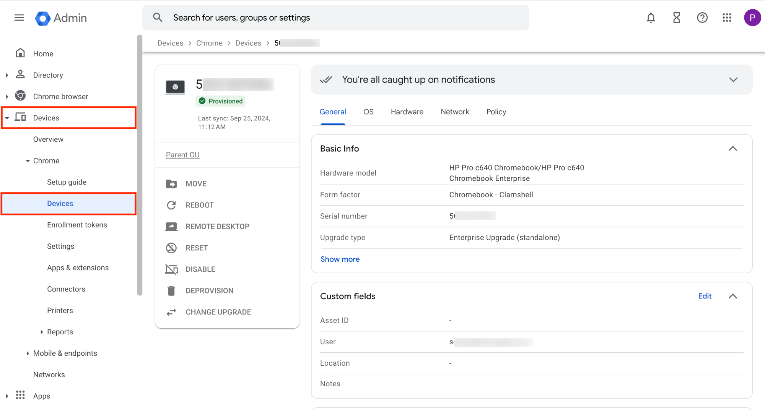Screen dimensions: 765x410
Task: Switch to the Policy tab
Action: point(496,112)
